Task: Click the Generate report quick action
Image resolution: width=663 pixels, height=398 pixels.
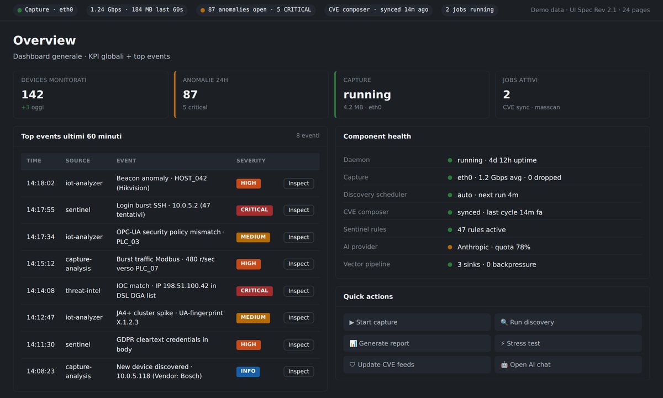Action: (417, 343)
